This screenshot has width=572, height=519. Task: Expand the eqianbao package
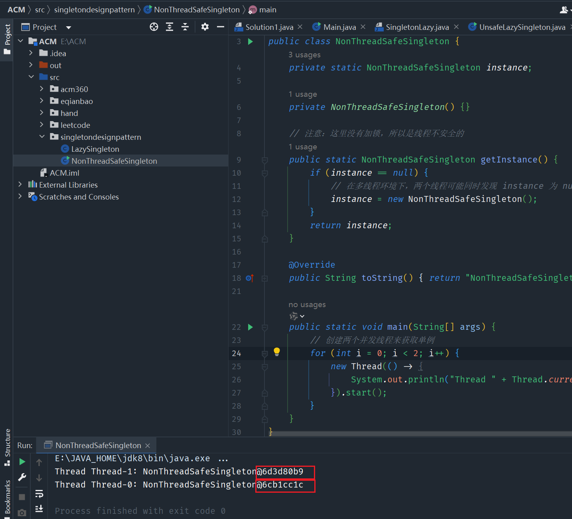[42, 101]
